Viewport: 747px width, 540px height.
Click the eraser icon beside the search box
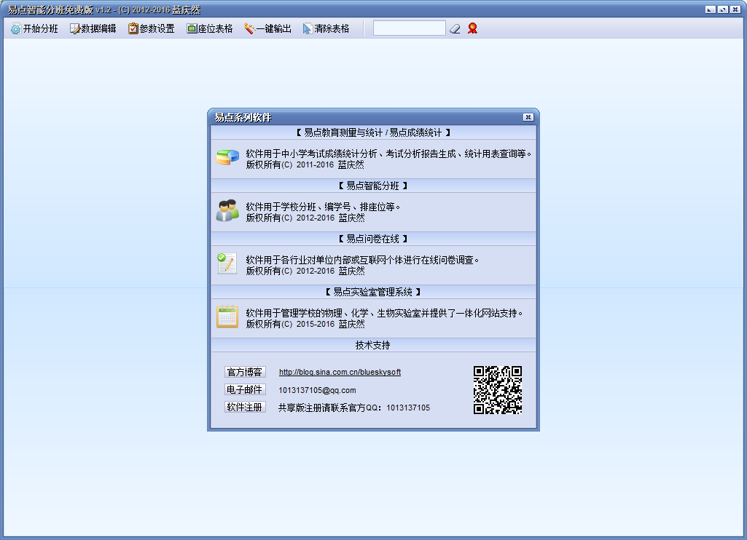pos(455,28)
